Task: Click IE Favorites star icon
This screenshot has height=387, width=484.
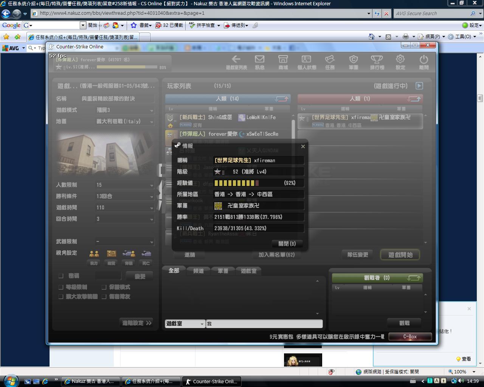Action: click(x=6, y=37)
